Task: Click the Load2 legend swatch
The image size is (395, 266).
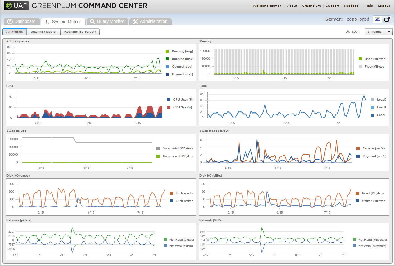Action: coord(372,115)
